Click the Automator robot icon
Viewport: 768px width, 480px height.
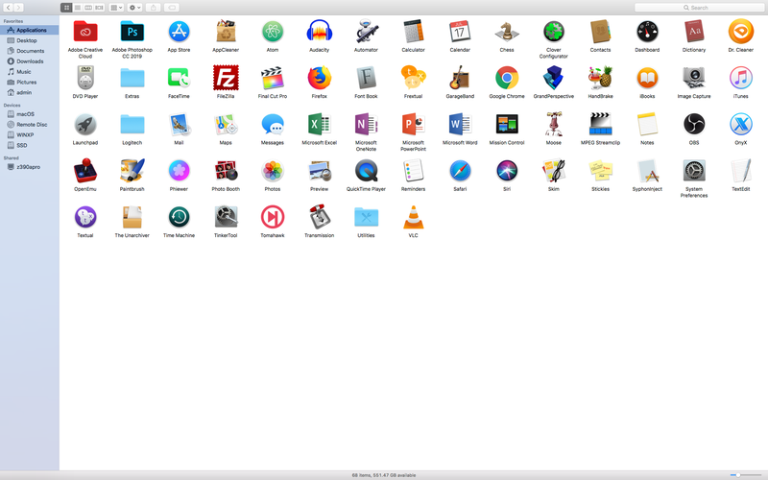[x=366, y=32]
